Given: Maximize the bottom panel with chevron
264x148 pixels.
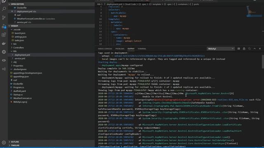Looking at the screenshot, I should pyautogui.click(x=255, y=49).
